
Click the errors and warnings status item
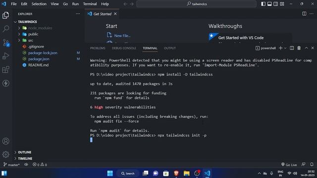40,165
